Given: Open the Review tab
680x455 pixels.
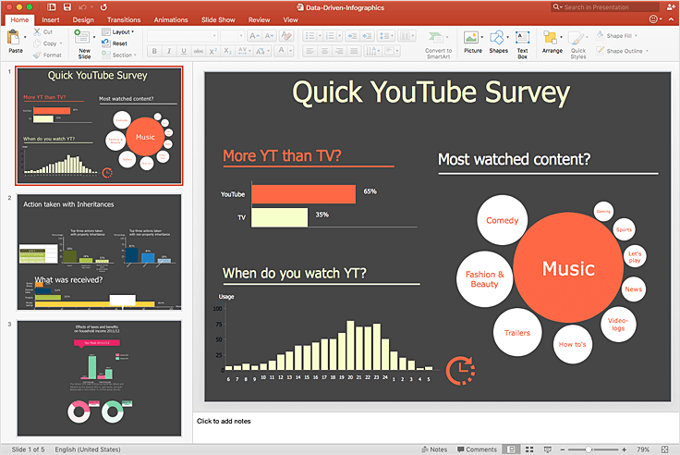Looking at the screenshot, I should pyautogui.click(x=259, y=20).
